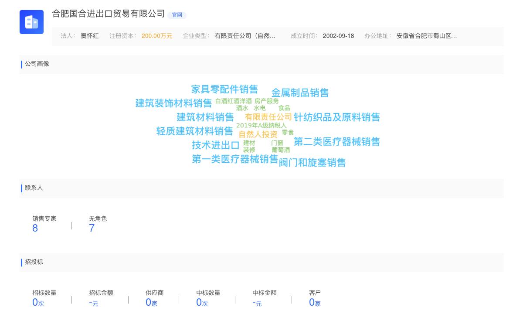This screenshot has height=328, width=523.
Task: Click office address 安徽省合肥市蜀山区…
Action: pyautogui.click(x=427, y=36)
